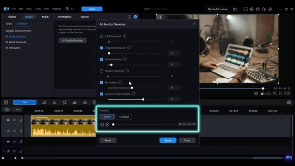
Task: Click the AI Audio Denoise button in panel
Action: (72, 41)
